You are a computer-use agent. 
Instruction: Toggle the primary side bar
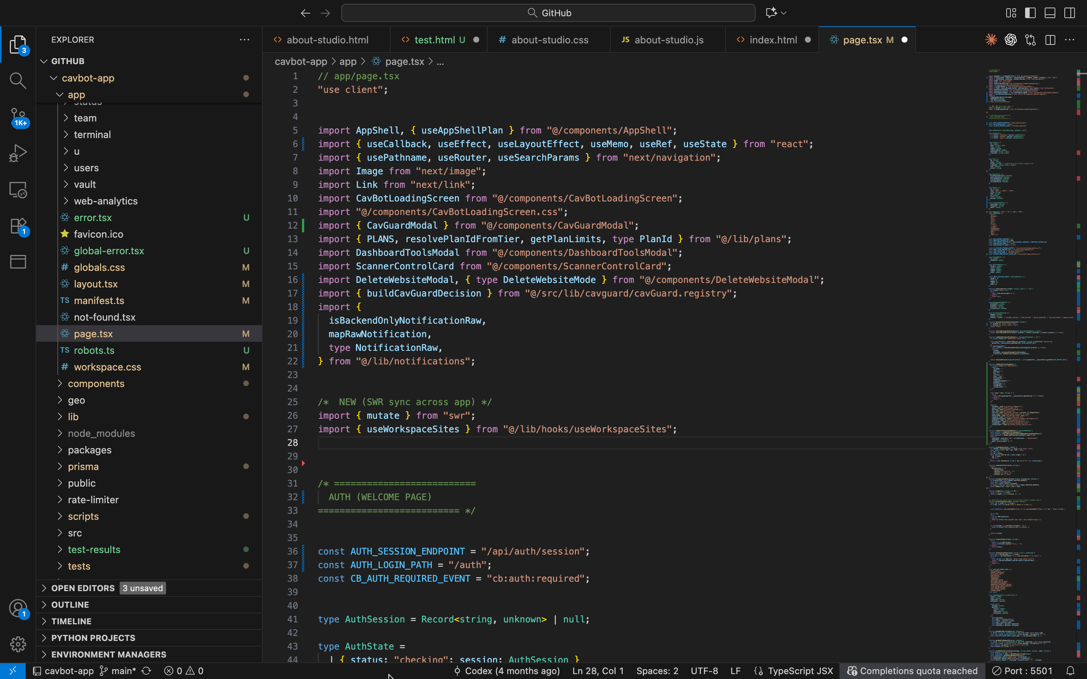[1030, 13]
